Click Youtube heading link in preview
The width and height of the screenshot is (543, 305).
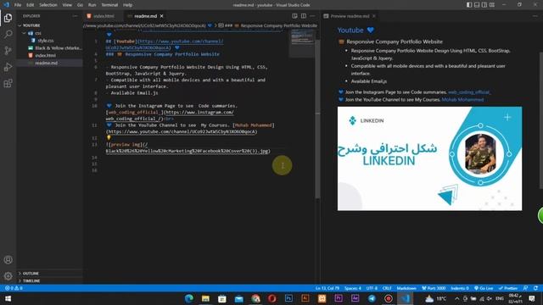(350, 30)
